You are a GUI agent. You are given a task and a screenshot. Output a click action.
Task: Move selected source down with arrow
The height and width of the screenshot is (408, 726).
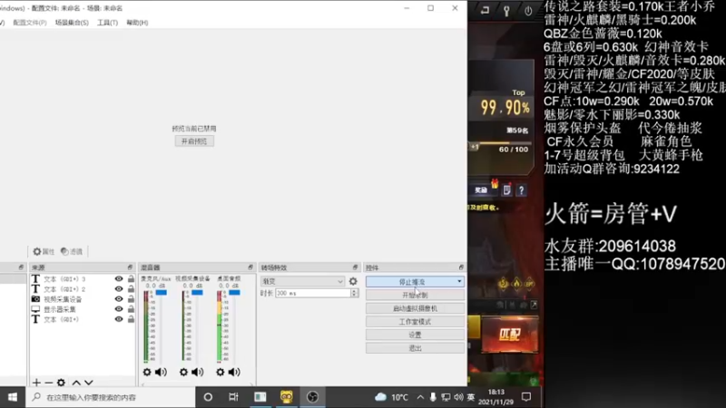[x=89, y=383]
